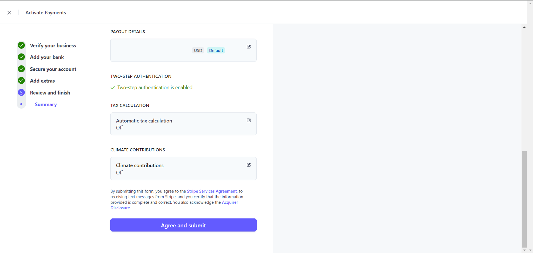This screenshot has height=253, width=533.
Task: Select the step 5 number badge
Action: pyautogui.click(x=21, y=92)
